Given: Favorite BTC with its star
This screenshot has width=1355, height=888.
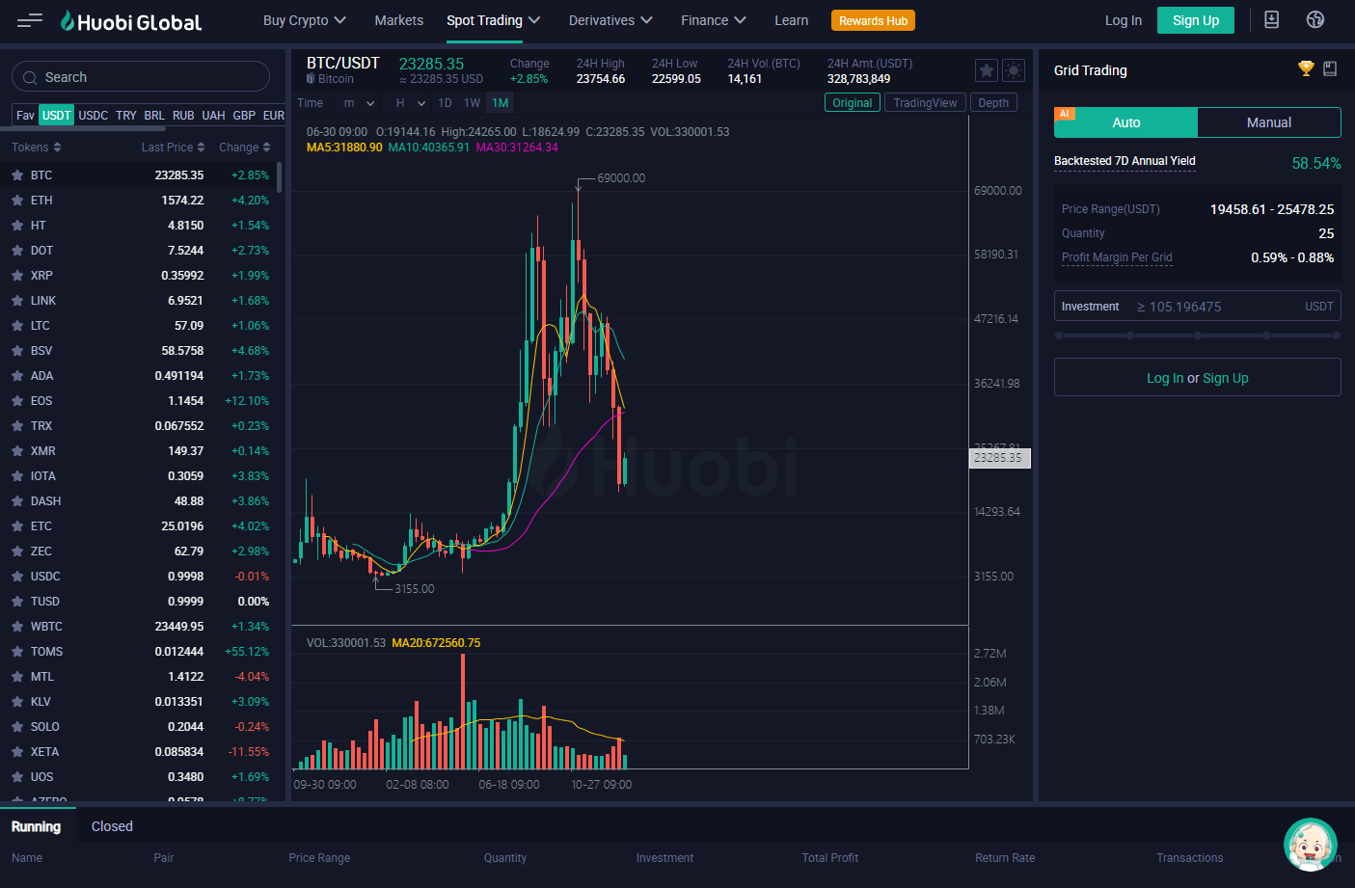Looking at the screenshot, I should click(x=17, y=175).
